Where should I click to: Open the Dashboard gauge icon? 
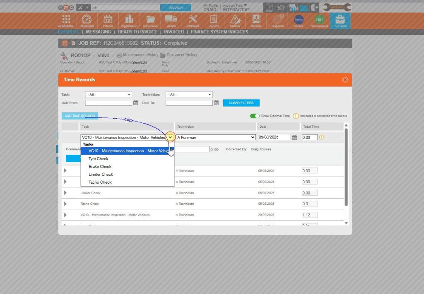[87, 21]
